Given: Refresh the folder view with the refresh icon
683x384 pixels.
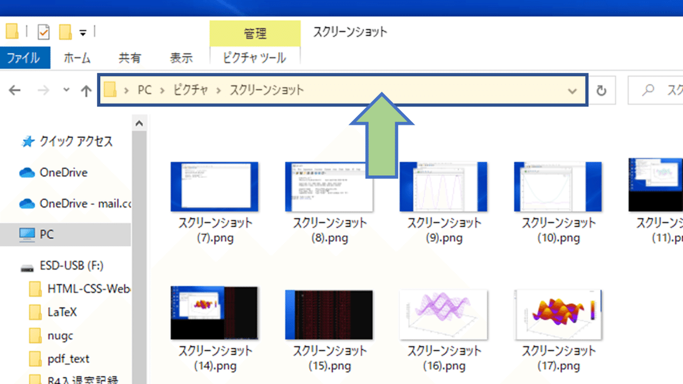Looking at the screenshot, I should (602, 90).
